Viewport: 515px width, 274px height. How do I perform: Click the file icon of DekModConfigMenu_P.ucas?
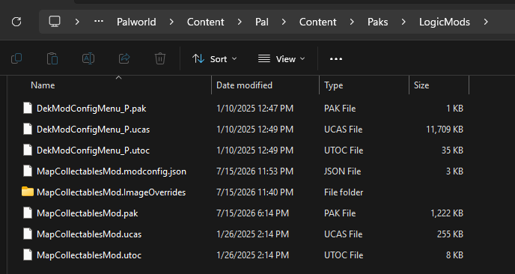click(x=28, y=129)
